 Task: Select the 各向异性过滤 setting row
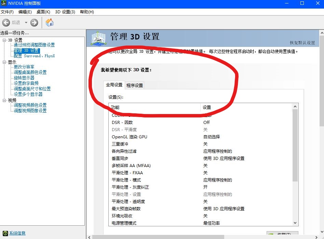(200, 151)
